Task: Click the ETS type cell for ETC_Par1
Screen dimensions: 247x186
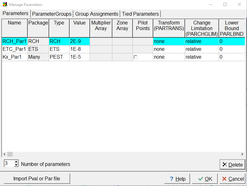Action: click(x=59, y=49)
